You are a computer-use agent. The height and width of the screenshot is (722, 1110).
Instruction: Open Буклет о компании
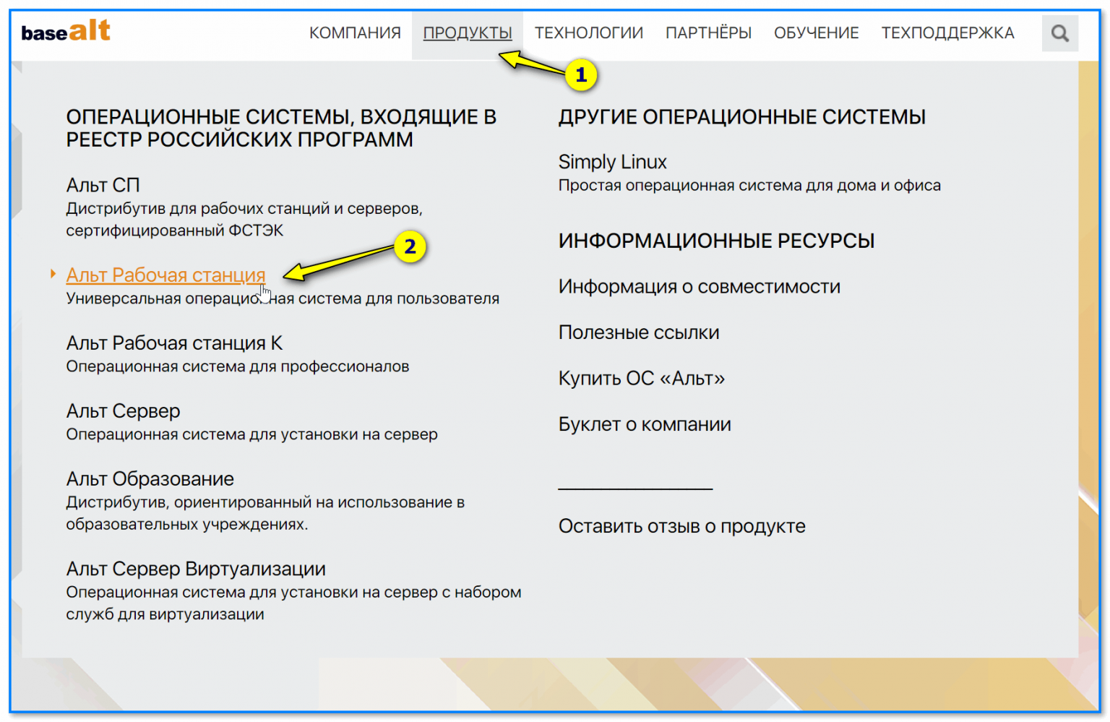645,424
